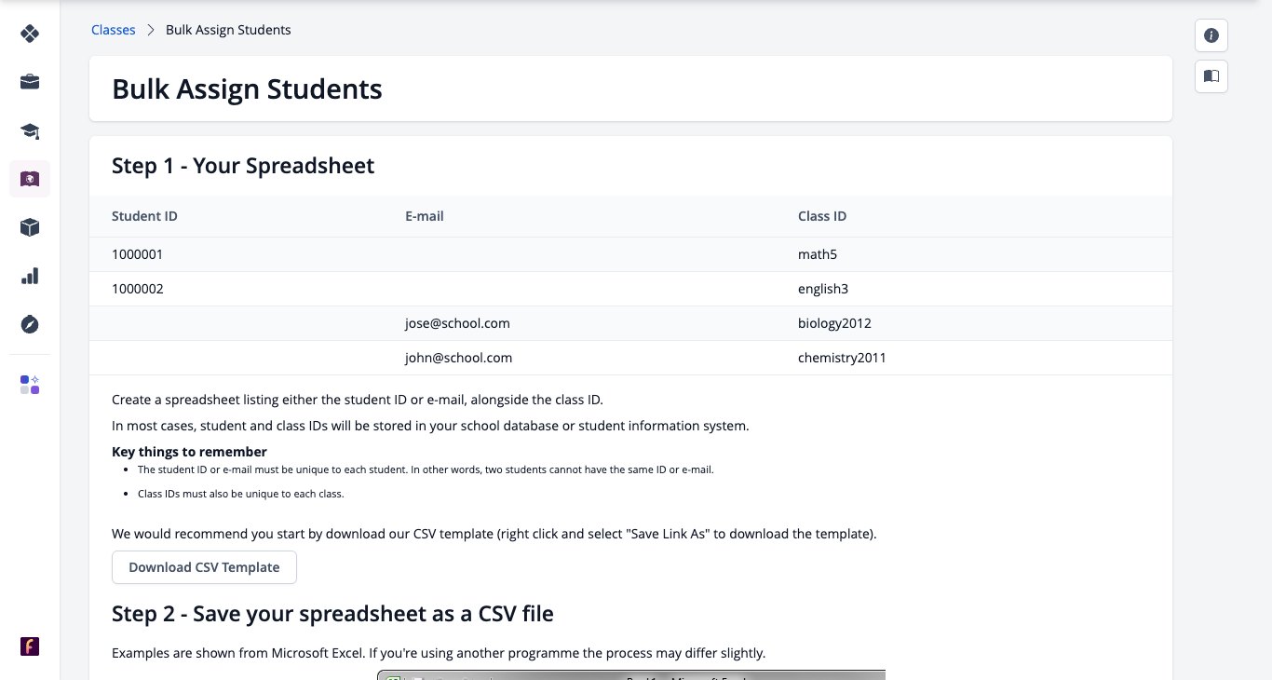This screenshot has height=680, width=1272.
Task: Click the Download CSV Template button
Action: pos(204,567)
